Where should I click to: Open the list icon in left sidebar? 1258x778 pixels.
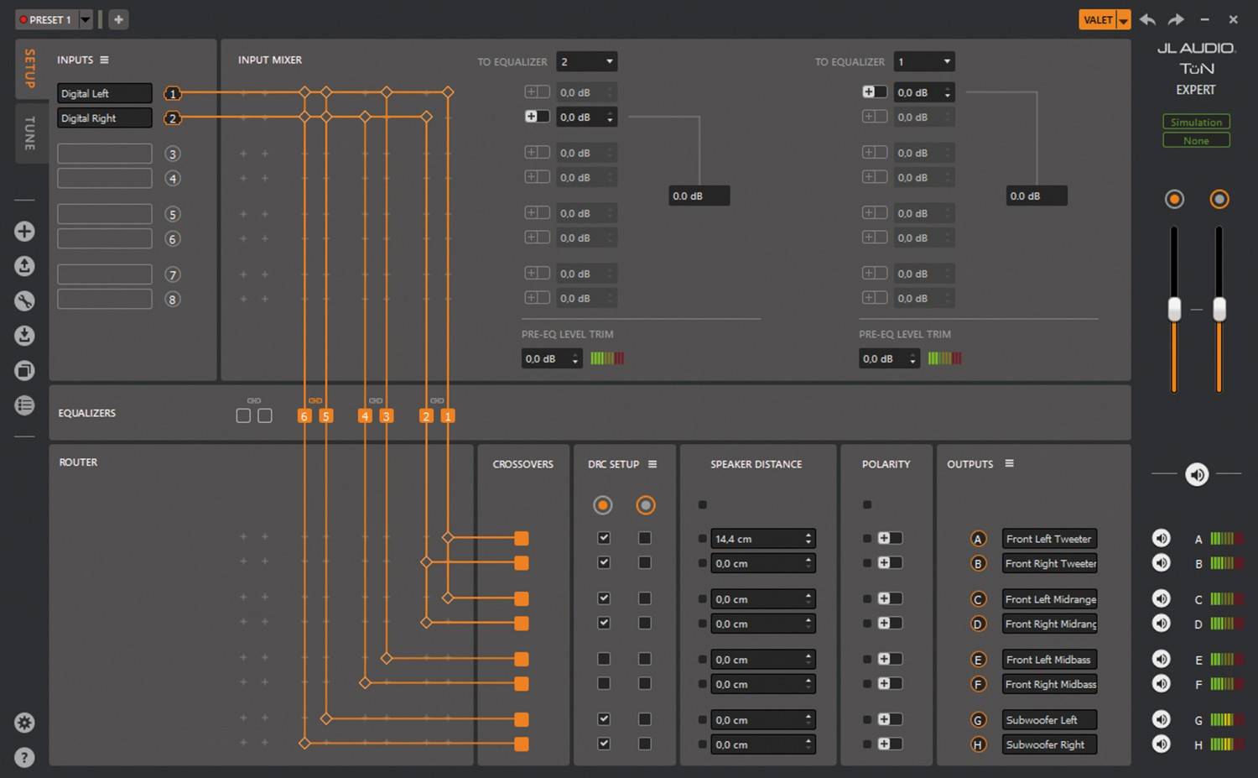(x=24, y=405)
